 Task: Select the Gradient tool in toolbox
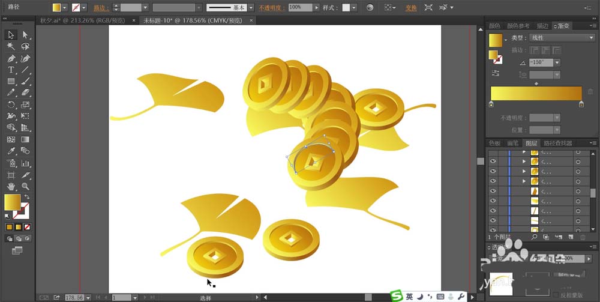(25, 139)
